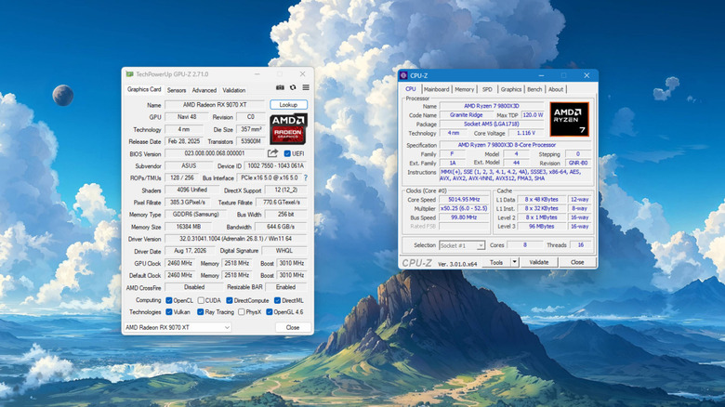Click the Code Name value Granite Ridge
Screen dimensions: 725x407
point(467,115)
